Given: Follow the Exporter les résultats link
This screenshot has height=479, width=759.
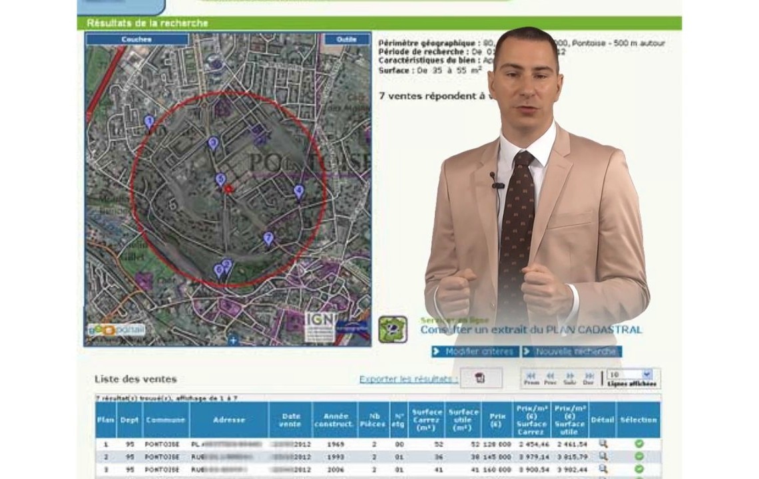Looking at the screenshot, I should (x=409, y=379).
